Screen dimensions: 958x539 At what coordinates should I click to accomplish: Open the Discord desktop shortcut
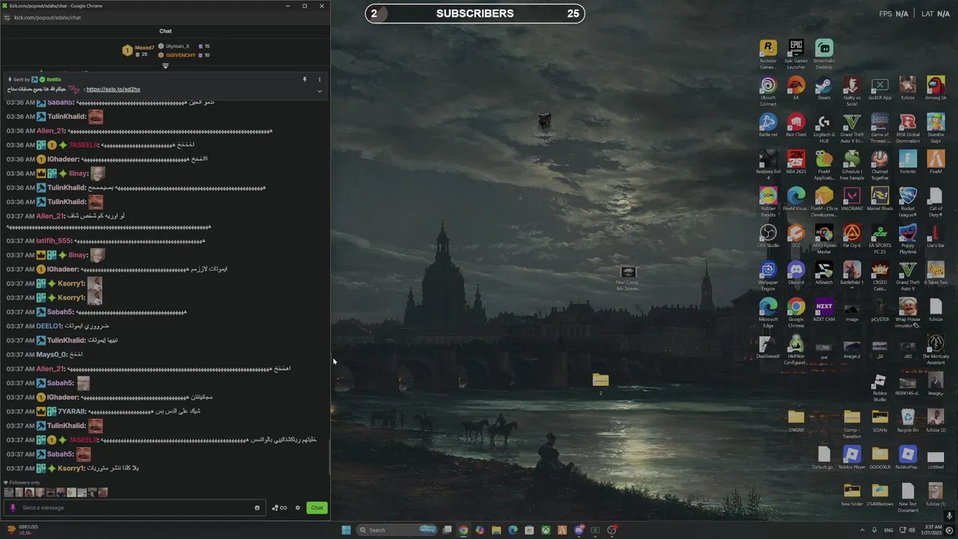(796, 272)
